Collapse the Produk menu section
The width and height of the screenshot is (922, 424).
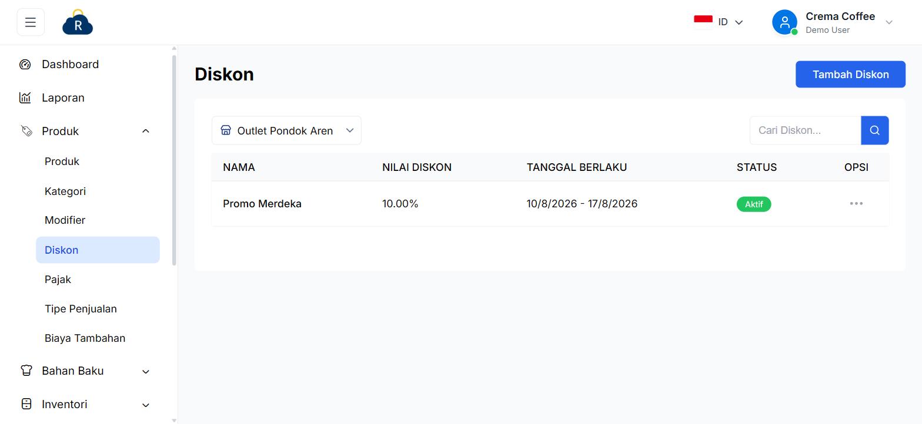point(146,131)
